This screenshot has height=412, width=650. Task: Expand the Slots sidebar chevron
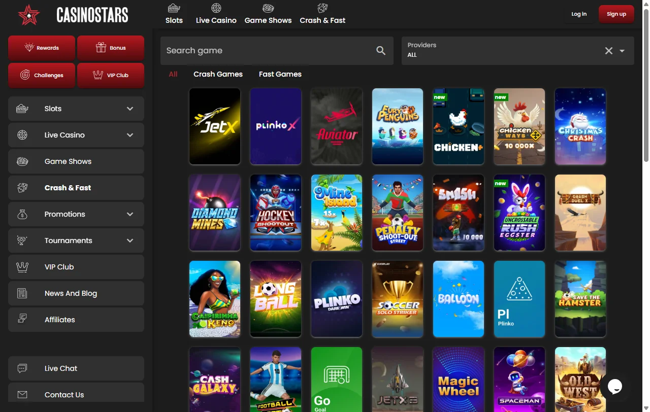click(x=130, y=109)
